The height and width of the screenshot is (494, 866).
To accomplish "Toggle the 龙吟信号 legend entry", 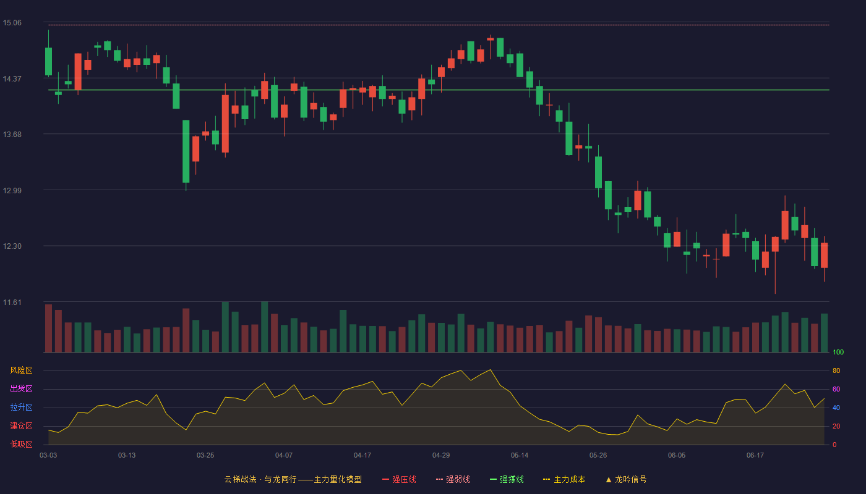I will pos(626,479).
